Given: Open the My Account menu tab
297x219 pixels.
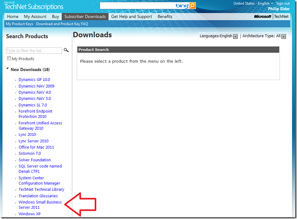Looking at the screenshot, I should (x=35, y=17).
